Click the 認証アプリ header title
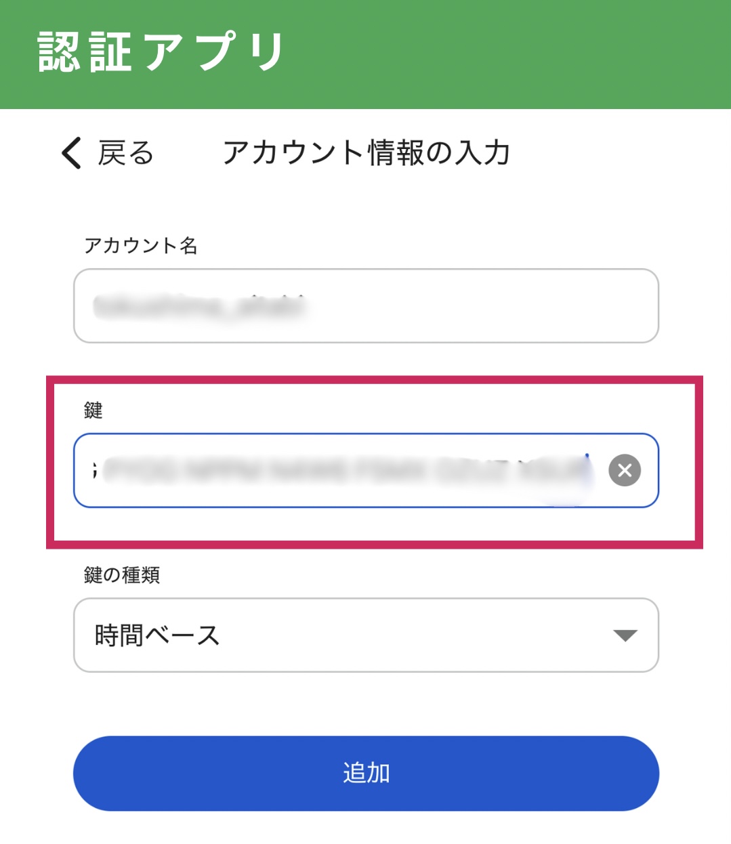This screenshot has height=844, width=731. pos(161,52)
